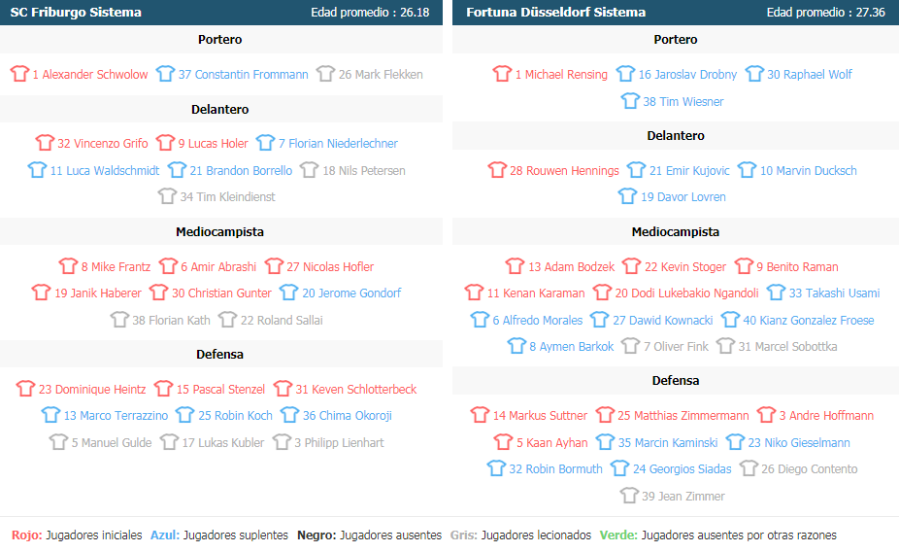899x552 pixels.
Task: Open player Vincenzo Grifo link
Action: (x=103, y=144)
